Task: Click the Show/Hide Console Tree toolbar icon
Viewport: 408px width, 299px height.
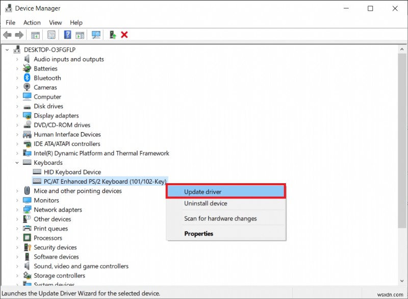Action: coord(36,35)
